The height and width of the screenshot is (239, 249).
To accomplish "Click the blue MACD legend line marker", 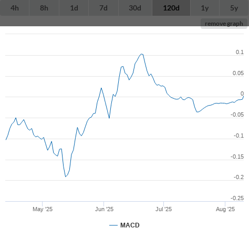I will point(113,225).
